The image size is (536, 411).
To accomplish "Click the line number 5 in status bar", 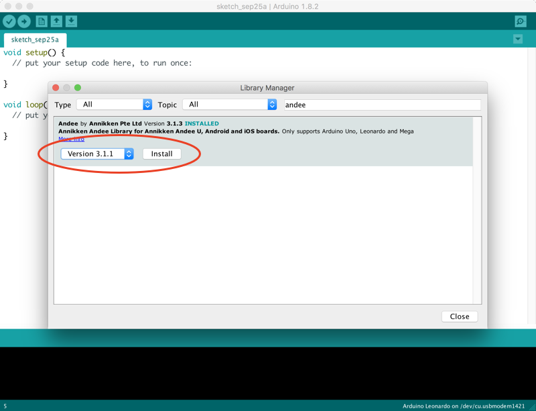I will coord(5,406).
